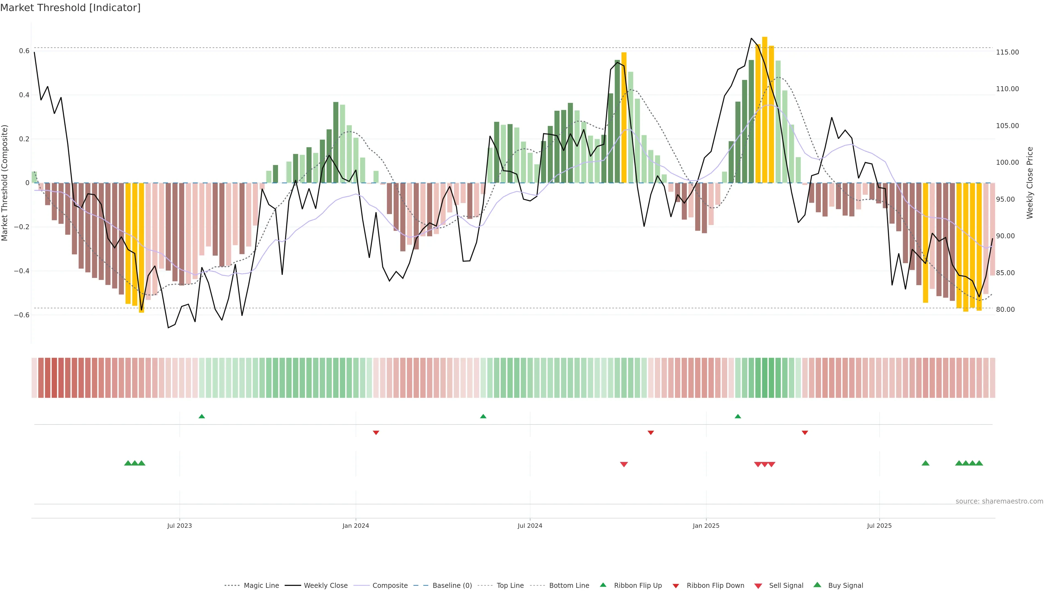The width and height of the screenshot is (1057, 595).
Task: Click the Ribbon Flip Down marker after Jan 2024
Action: point(376,432)
